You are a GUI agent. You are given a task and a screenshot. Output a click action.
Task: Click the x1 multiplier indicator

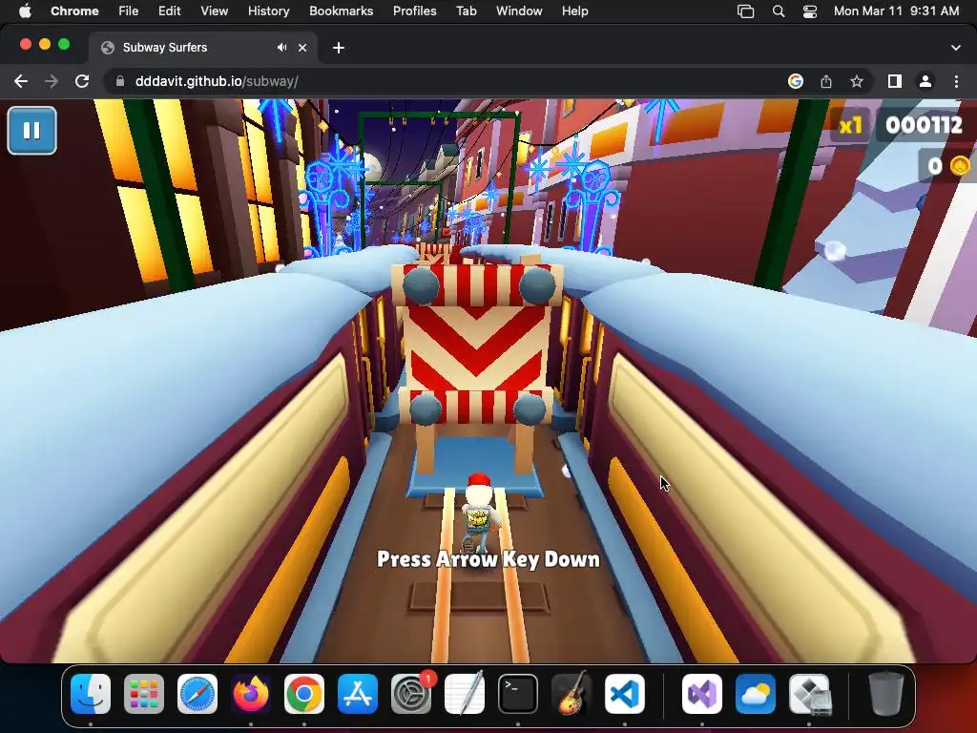[850, 126]
